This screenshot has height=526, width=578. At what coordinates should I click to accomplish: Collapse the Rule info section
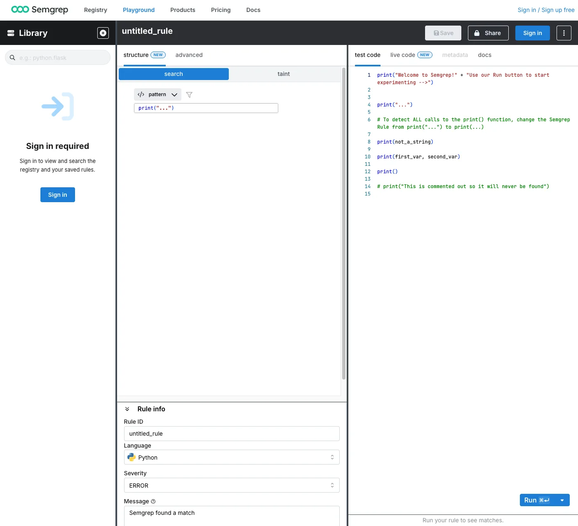(x=127, y=409)
